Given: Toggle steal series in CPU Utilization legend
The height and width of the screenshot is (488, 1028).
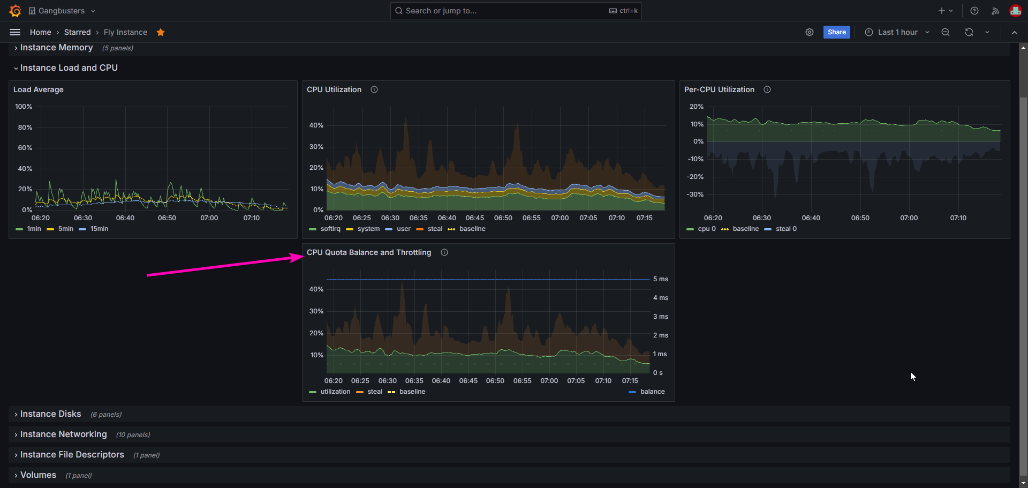Looking at the screenshot, I should pyautogui.click(x=435, y=229).
